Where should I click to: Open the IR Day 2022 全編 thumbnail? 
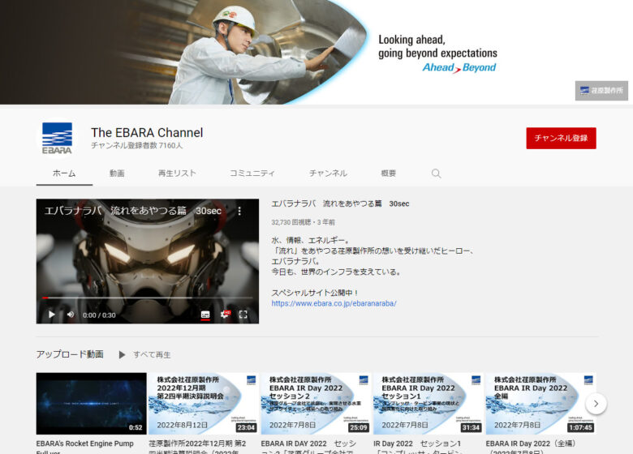[541, 404]
